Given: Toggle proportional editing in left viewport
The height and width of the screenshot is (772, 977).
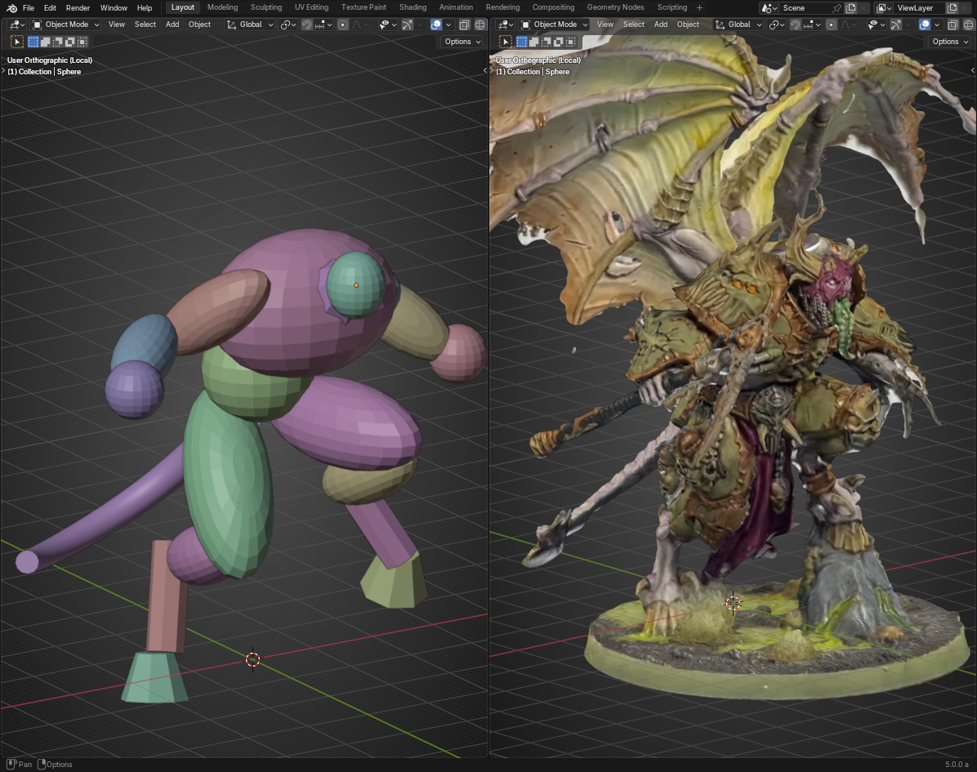Looking at the screenshot, I should coord(343,25).
